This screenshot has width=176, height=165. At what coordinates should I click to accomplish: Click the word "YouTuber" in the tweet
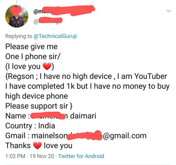coord(151,76)
